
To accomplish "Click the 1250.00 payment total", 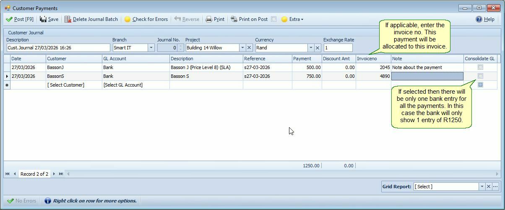I will point(311,166).
